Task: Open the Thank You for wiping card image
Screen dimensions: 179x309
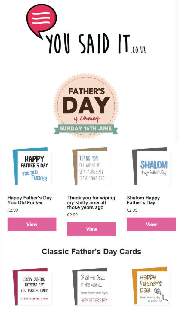Action: coord(91,166)
